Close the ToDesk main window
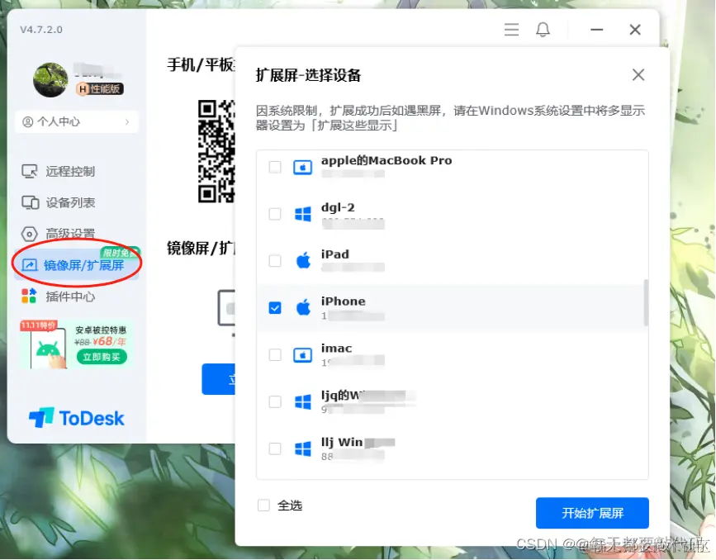Viewport: 716px width, 560px height. 635,30
